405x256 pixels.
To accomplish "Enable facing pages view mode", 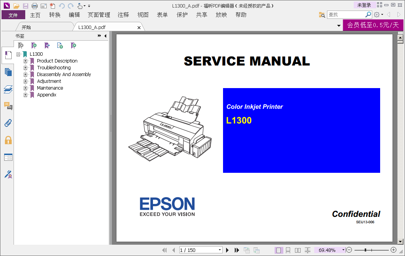I will tap(298, 250).
